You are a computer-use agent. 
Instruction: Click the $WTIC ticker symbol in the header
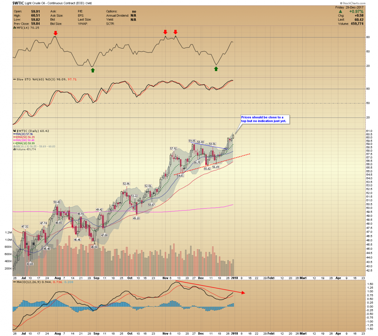pyautogui.click(x=18, y=3)
